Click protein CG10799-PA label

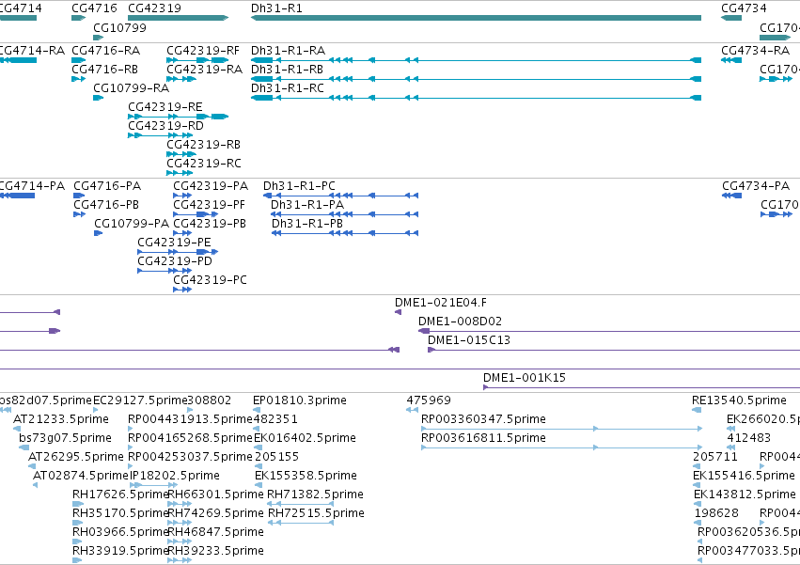(x=132, y=224)
